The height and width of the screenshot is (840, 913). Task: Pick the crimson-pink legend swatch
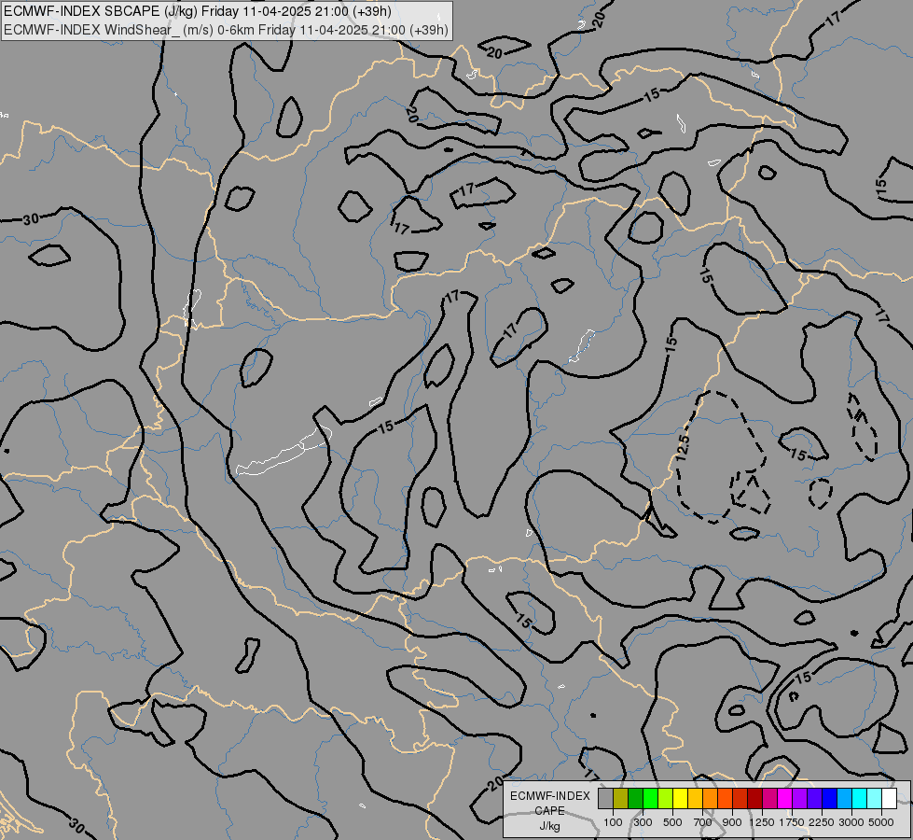pyautogui.click(x=769, y=798)
